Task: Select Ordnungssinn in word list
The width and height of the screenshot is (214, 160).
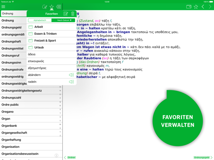Action: point(13,63)
